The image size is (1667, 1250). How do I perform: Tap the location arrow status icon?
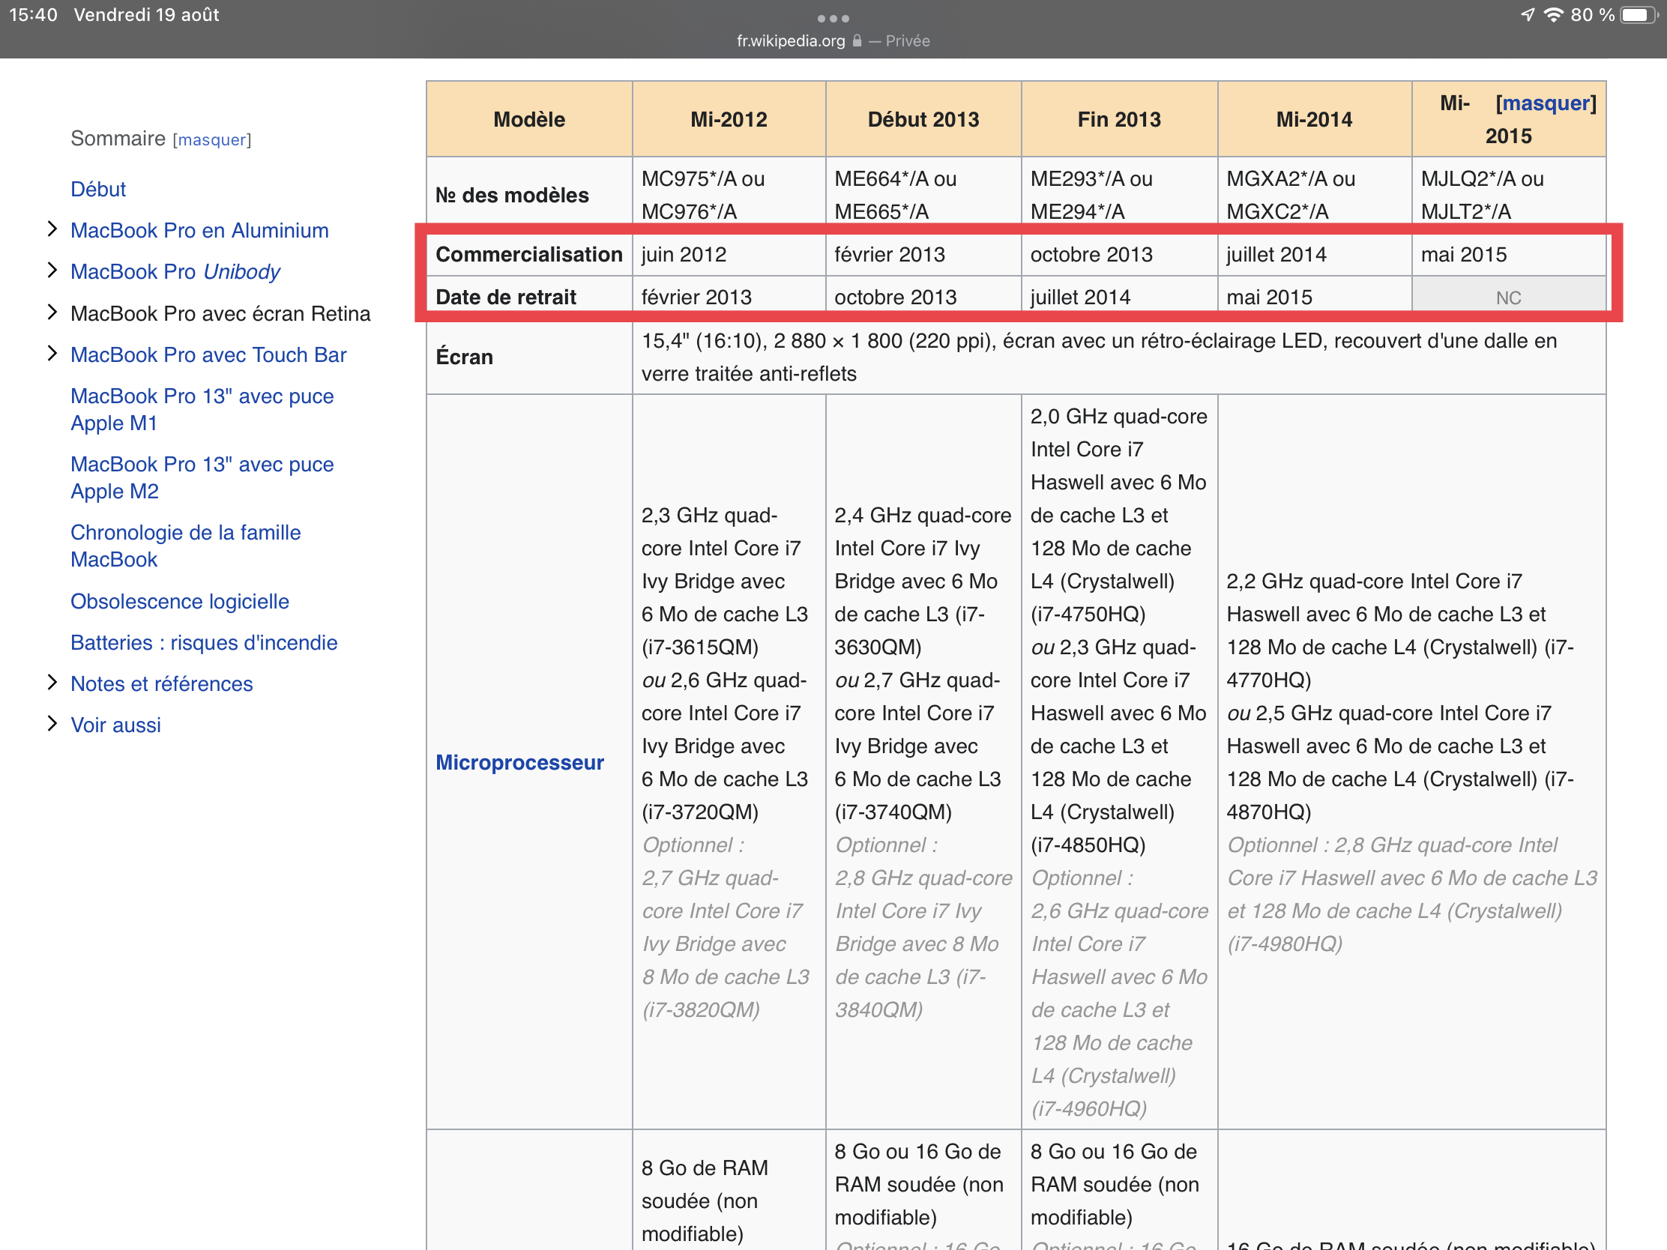1527,15
